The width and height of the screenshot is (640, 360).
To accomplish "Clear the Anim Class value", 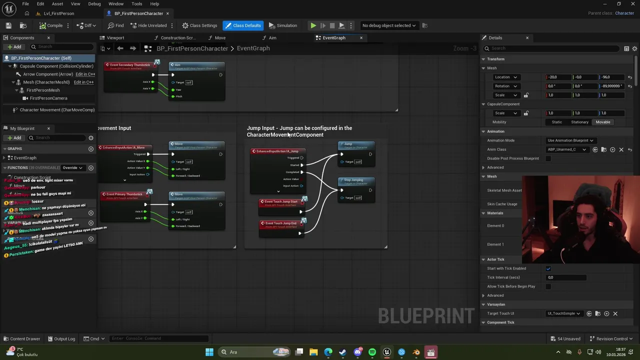I will (x=621, y=149).
